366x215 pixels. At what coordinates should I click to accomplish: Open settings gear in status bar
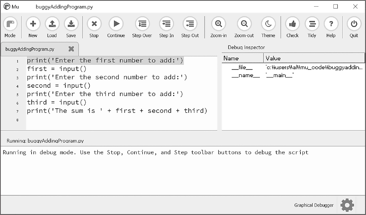(347, 205)
